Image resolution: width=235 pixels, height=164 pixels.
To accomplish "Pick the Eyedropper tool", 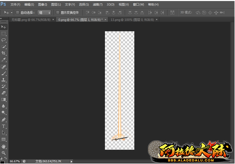I will tap(4, 60).
